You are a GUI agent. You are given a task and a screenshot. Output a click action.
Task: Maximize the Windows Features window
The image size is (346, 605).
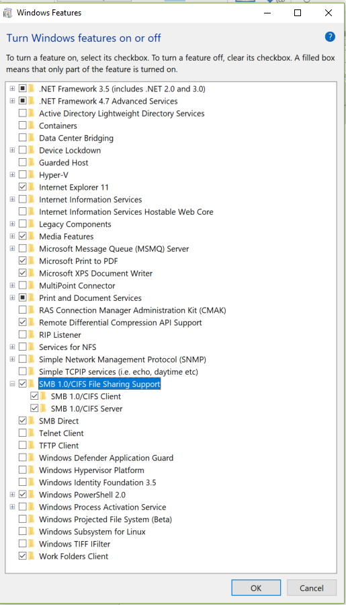click(x=298, y=13)
